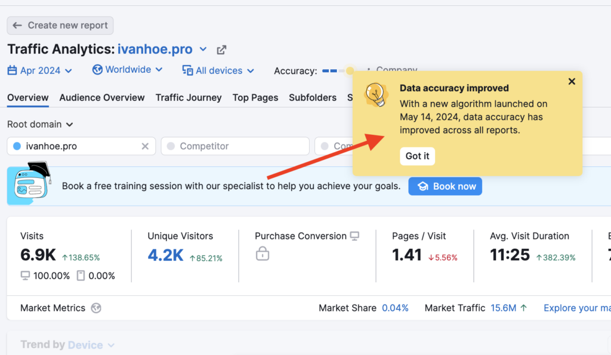The image size is (611, 355).
Task: Open the Traffic Journey tab
Action: click(x=189, y=97)
